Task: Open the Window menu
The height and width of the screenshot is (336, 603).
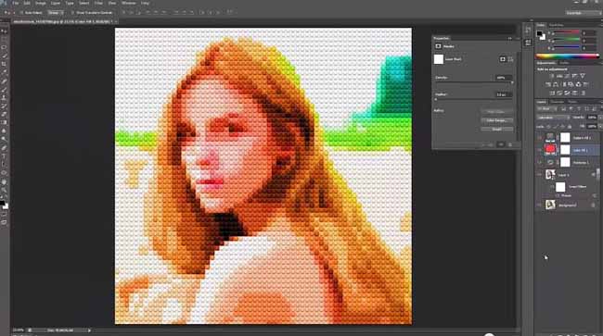Action: pyautogui.click(x=128, y=3)
